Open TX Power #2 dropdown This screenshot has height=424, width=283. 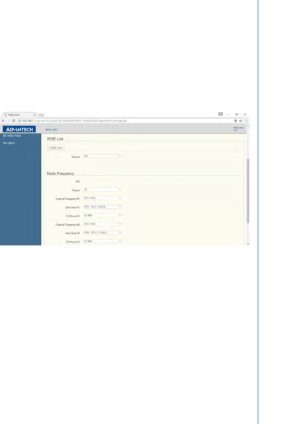tap(102, 241)
